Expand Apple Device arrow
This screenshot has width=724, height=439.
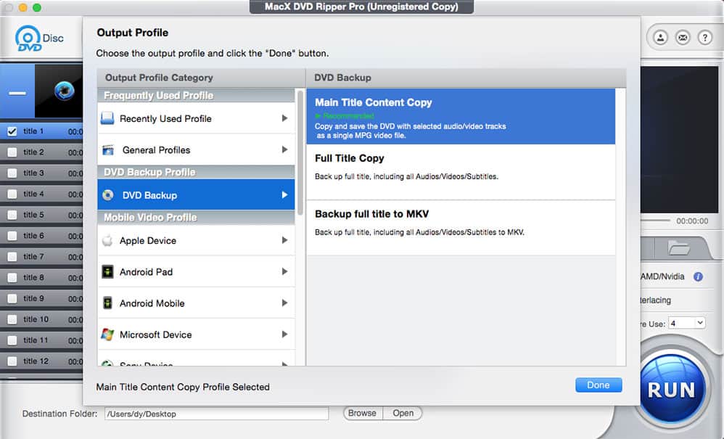tap(285, 240)
